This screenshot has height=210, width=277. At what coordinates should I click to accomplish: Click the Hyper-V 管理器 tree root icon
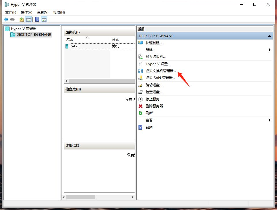[7, 29]
